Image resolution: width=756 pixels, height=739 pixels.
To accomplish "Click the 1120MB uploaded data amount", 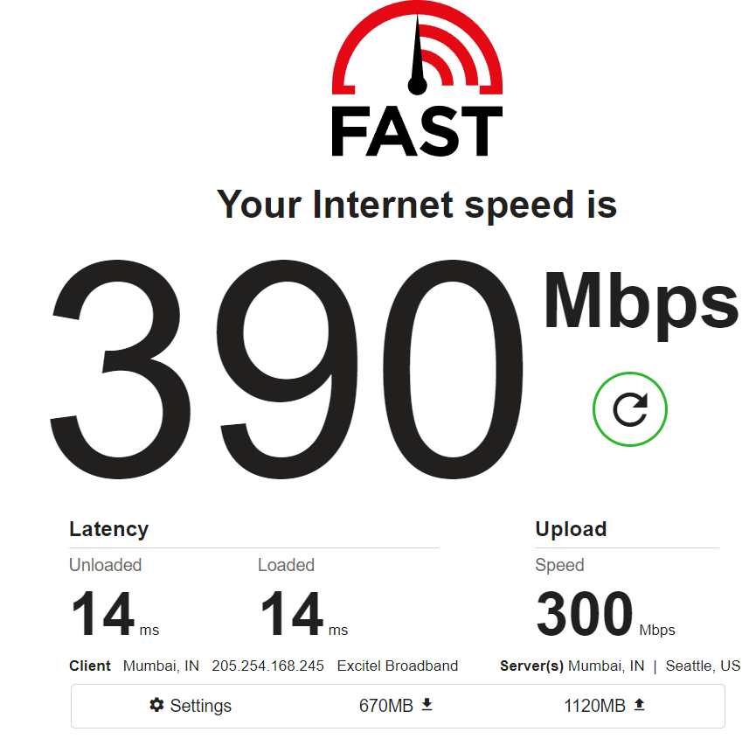I will (594, 705).
